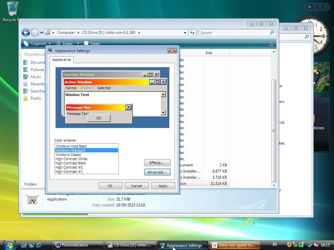Select the 5.718 KB installer row
The image size is (334, 250).
click(x=205, y=177)
